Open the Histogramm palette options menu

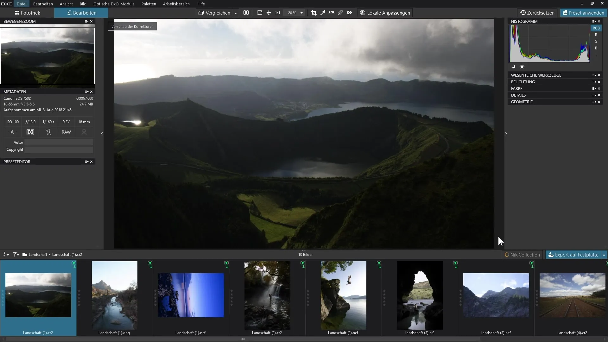pos(594,22)
